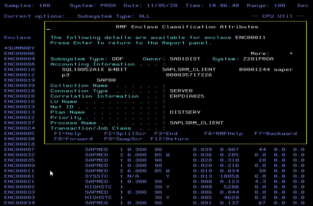Click the F6=RMFHelp key label
The height and width of the screenshot is (206, 313).
tap(224, 134)
